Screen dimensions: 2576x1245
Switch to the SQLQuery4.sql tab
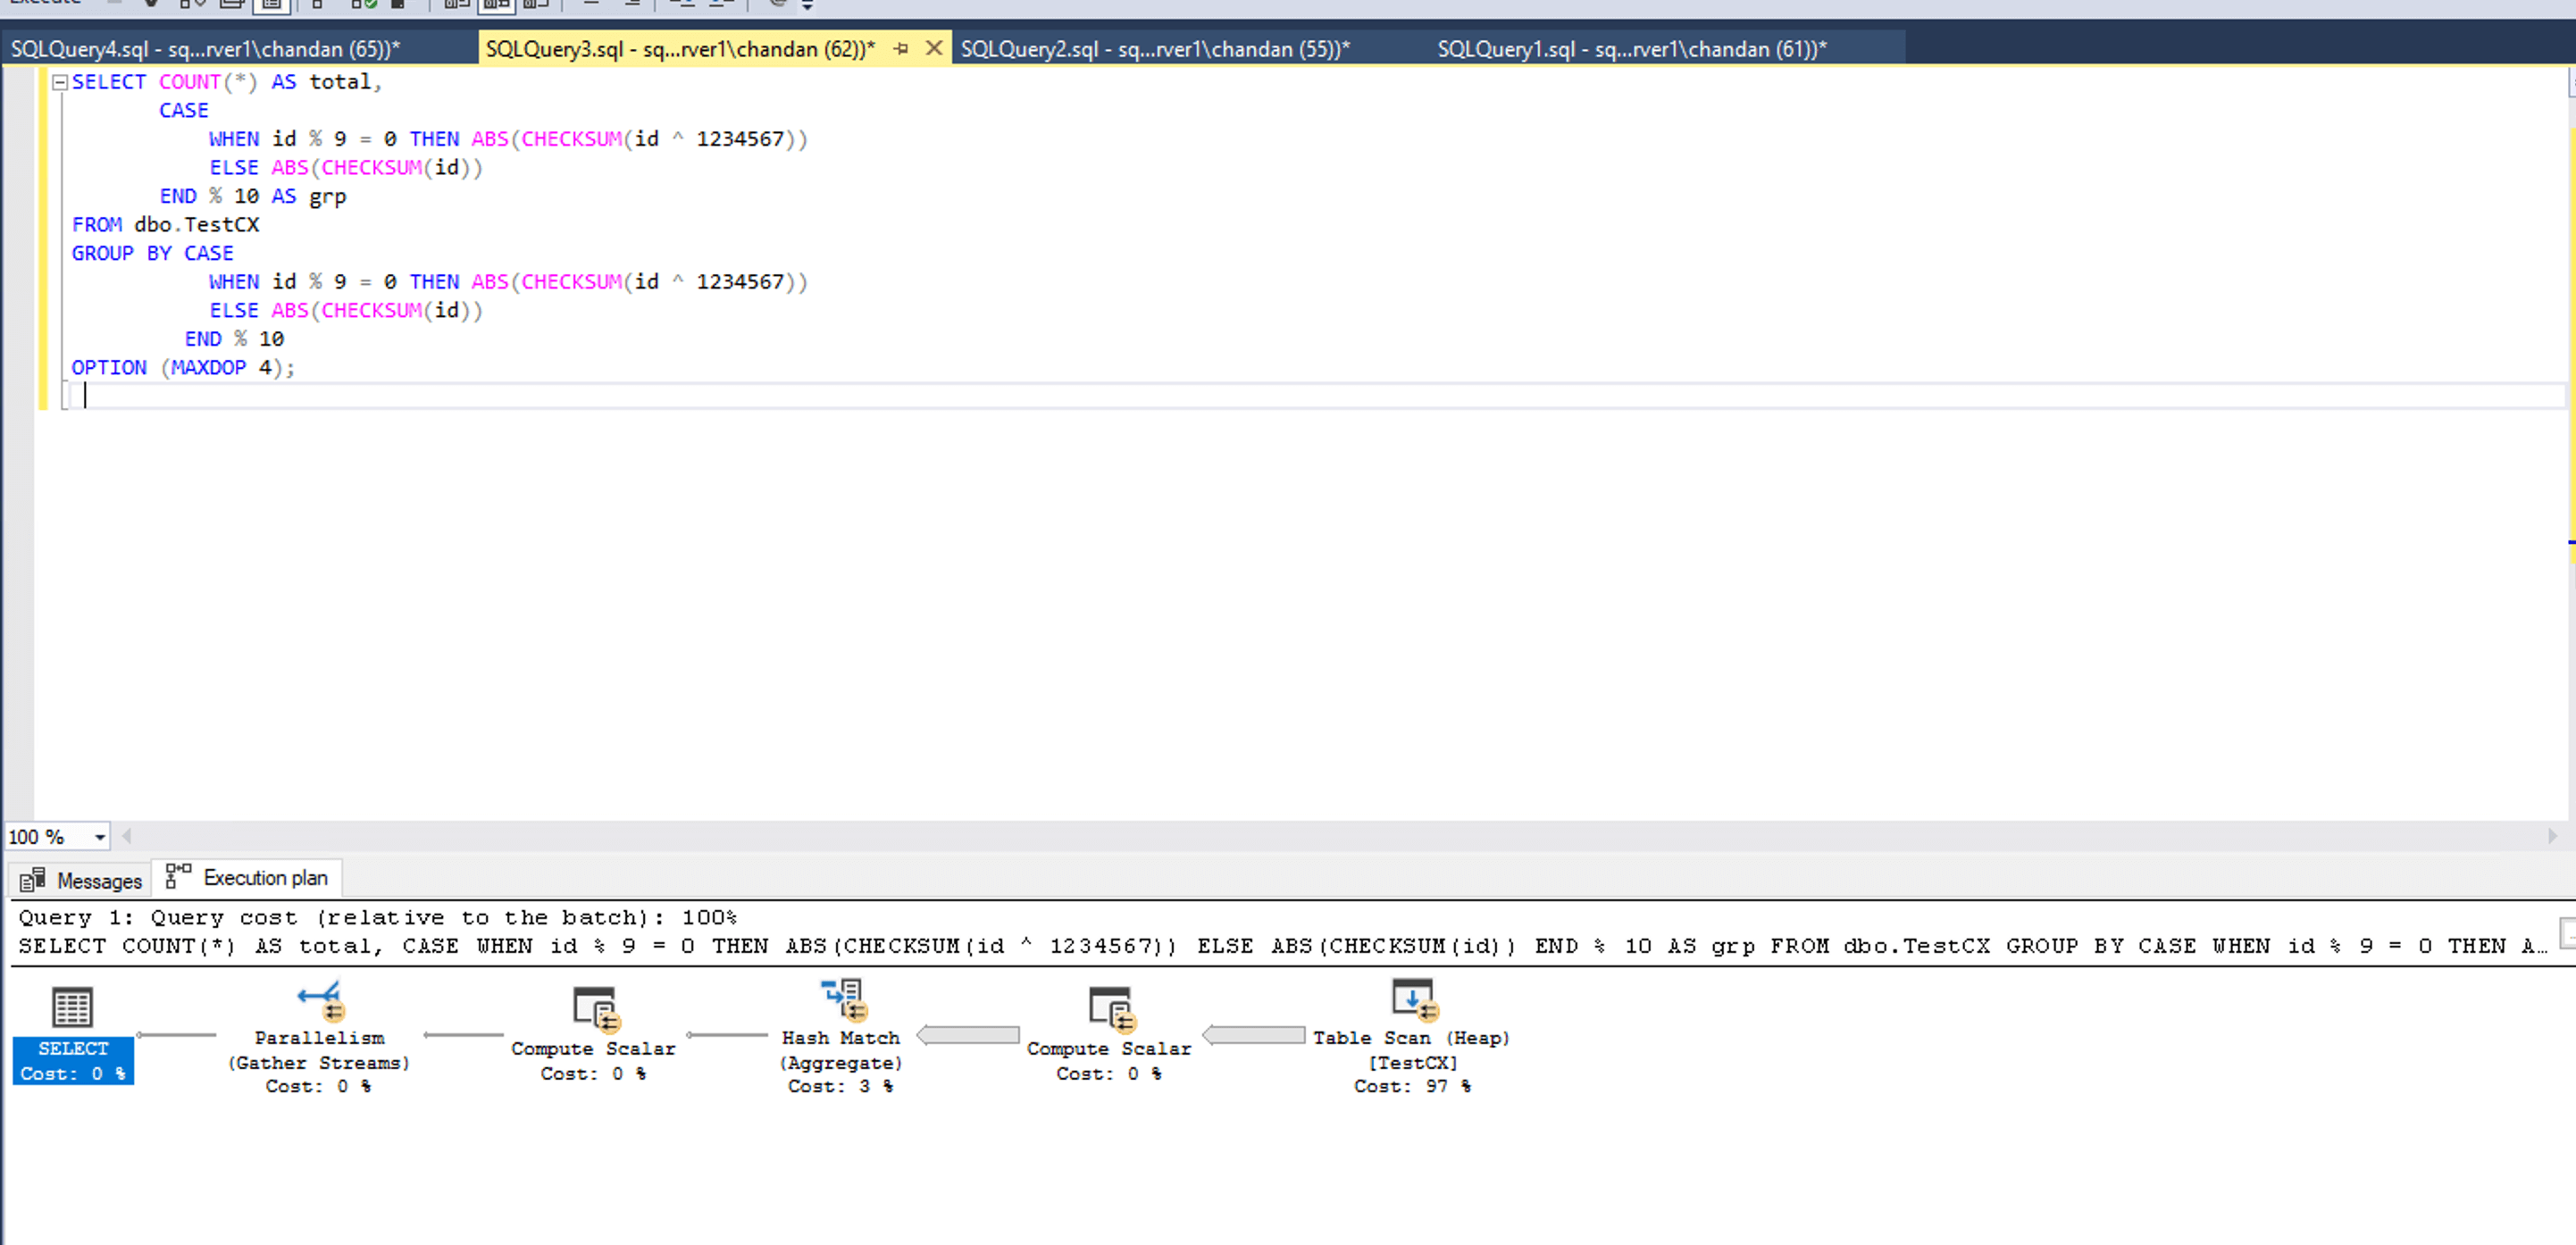[x=205, y=49]
